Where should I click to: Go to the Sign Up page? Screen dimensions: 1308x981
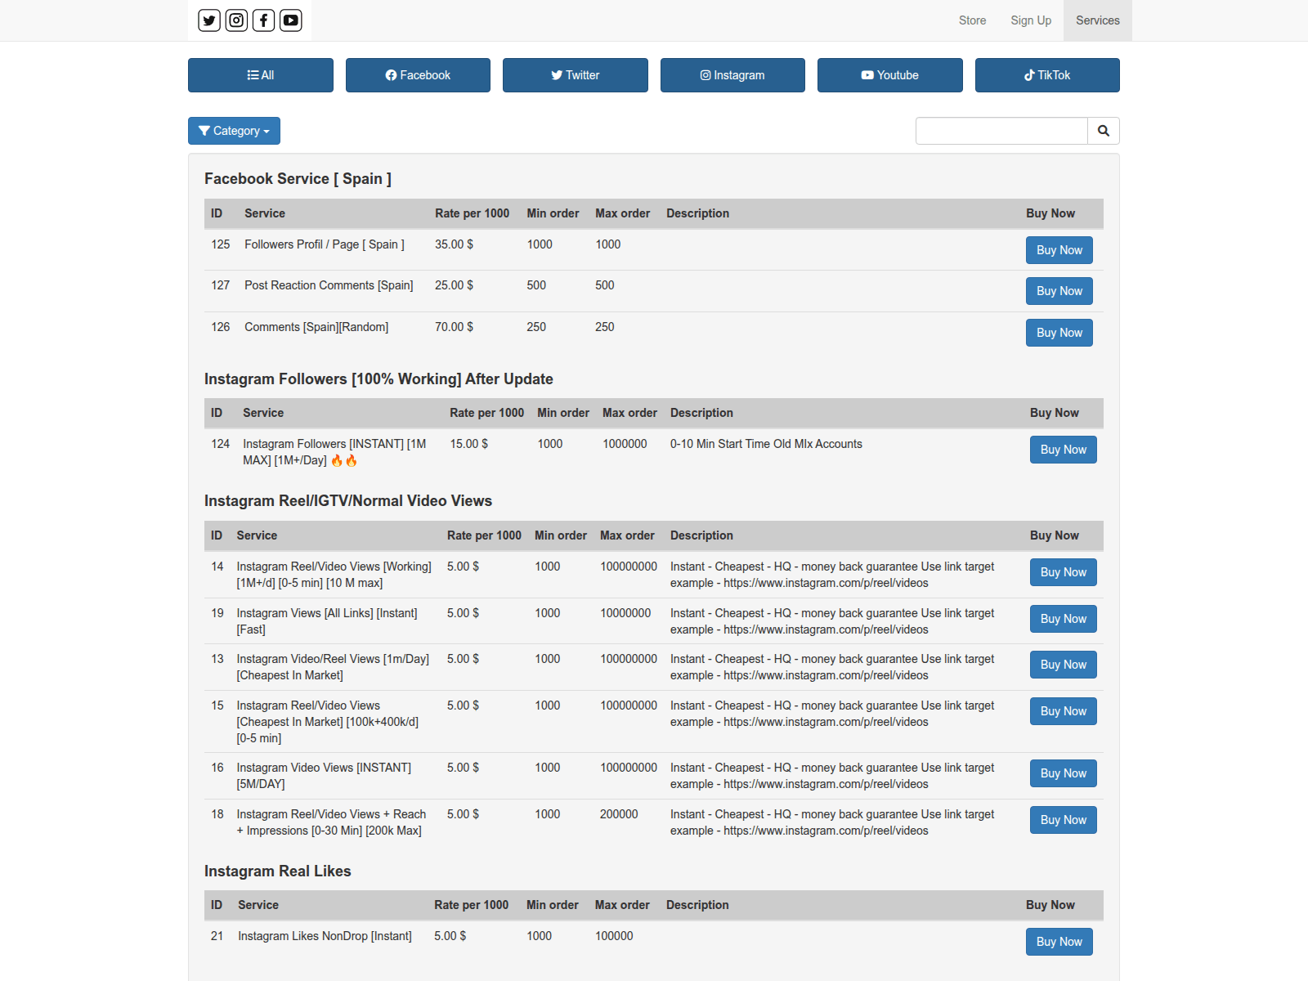pos(1031,20)
